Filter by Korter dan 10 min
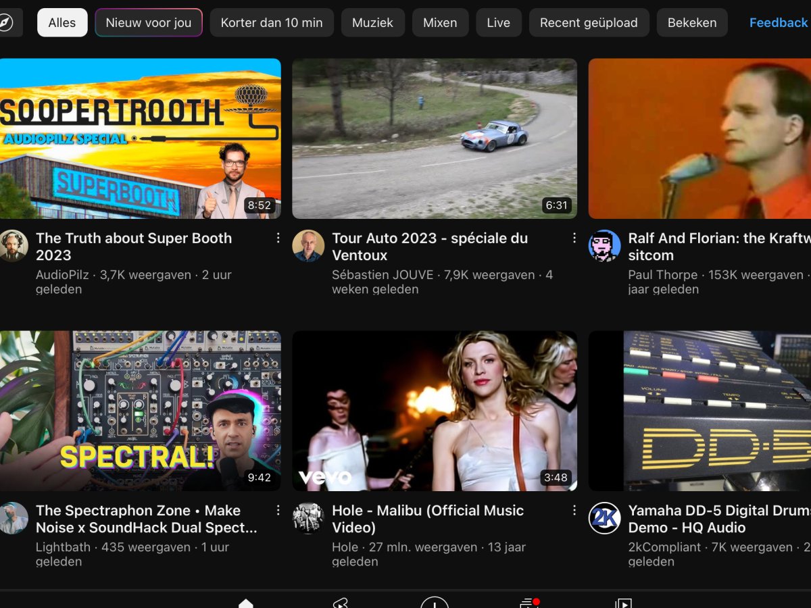 [272, 22]
